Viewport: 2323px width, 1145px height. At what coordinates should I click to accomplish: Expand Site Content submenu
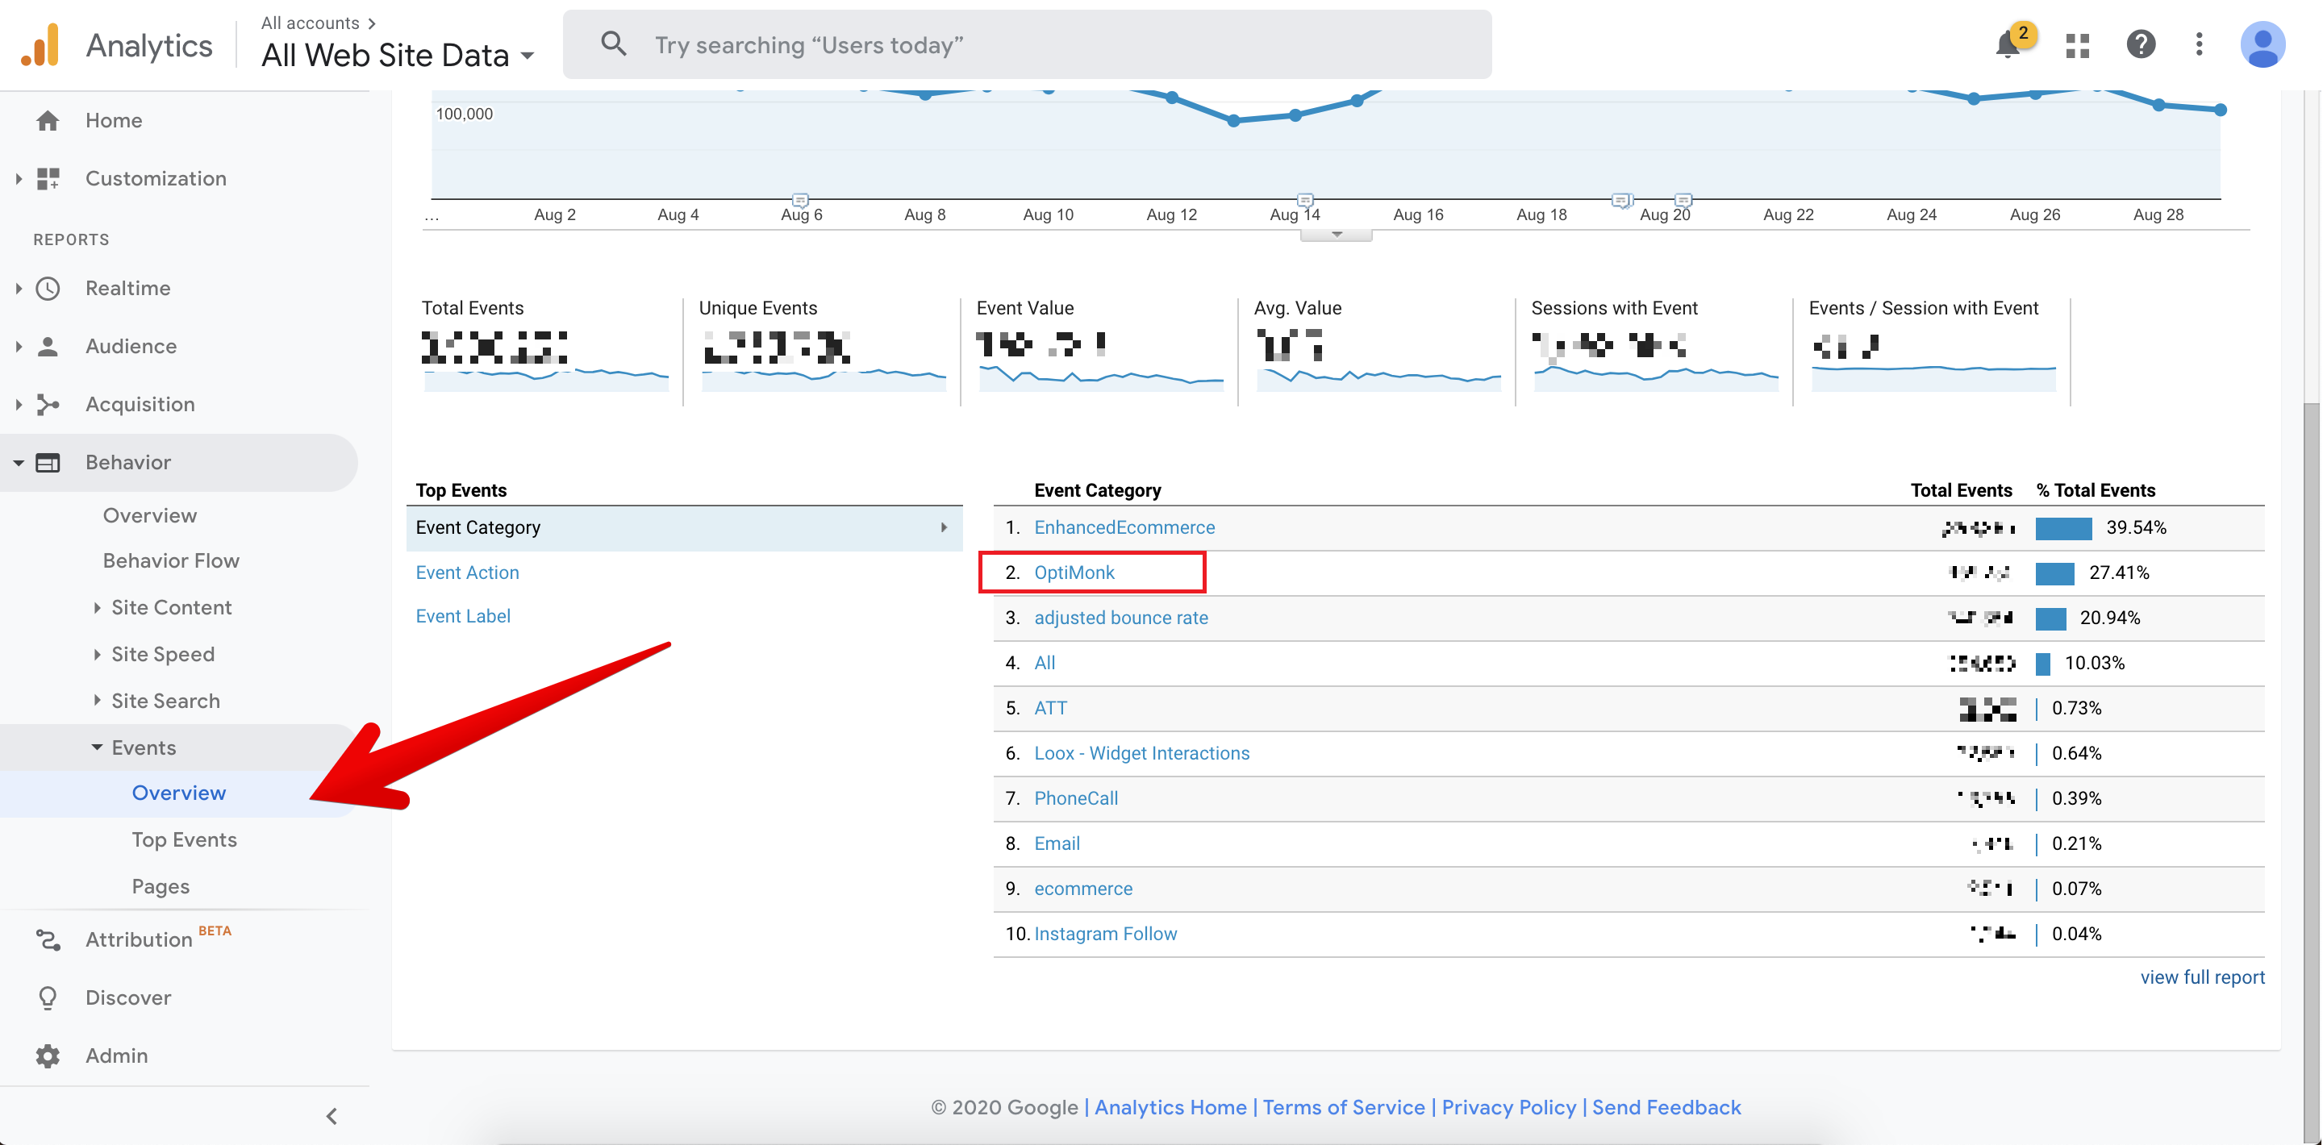click(98, 608)
